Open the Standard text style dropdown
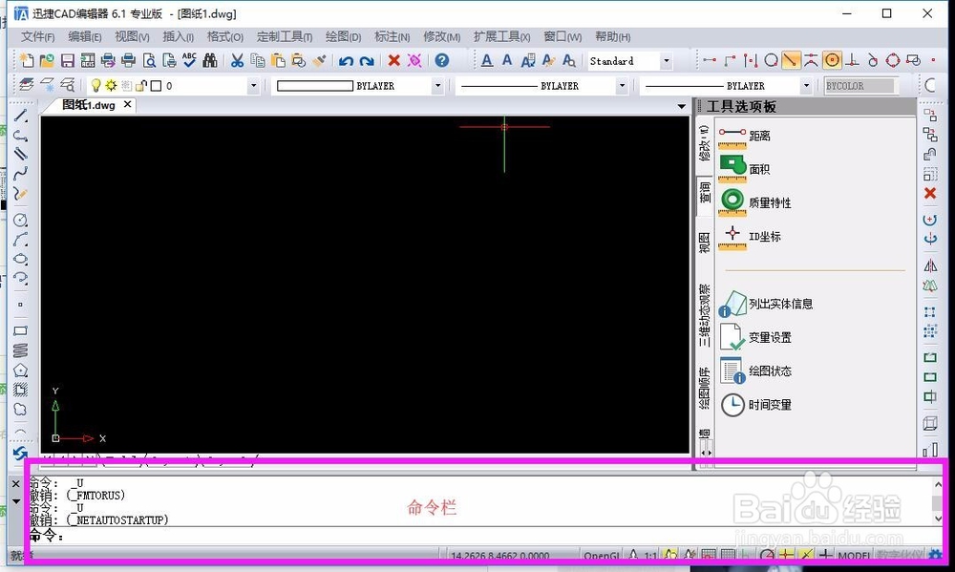Viewport: 955px width, 572px height. pyautogui.click(x=667, y=61)
